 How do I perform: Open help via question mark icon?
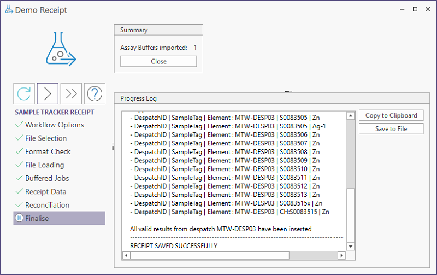point(95,93)
